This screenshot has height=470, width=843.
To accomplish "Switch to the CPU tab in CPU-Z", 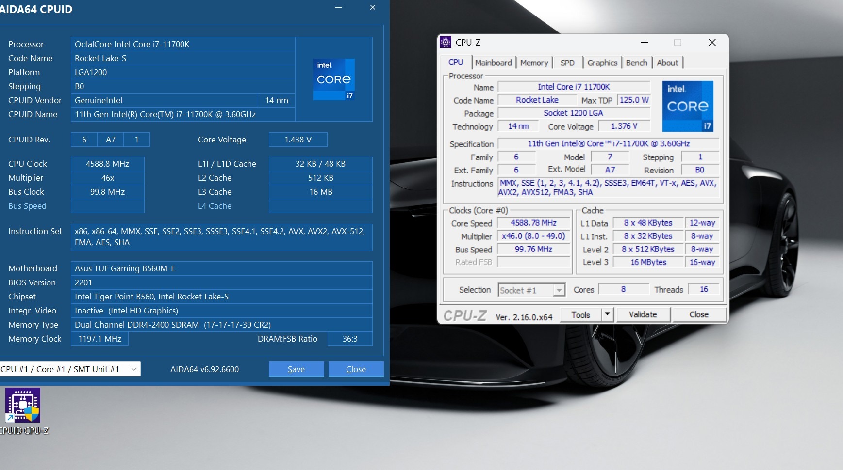I will click(456, 63).
